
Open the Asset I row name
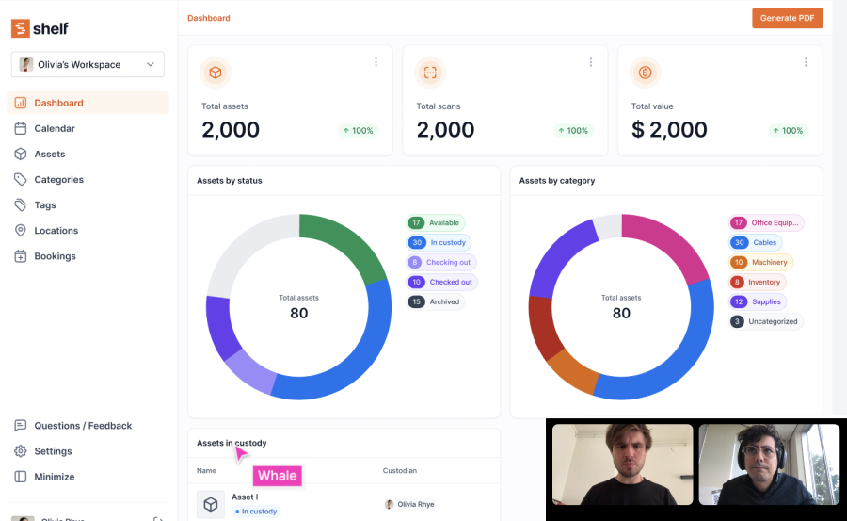click(245, 497)
